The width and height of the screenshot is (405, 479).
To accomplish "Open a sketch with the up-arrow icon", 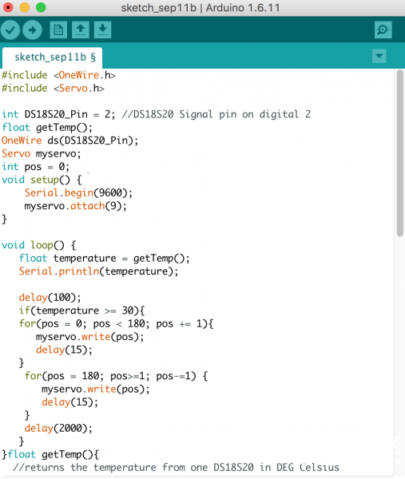I will [x=81, y=30].
